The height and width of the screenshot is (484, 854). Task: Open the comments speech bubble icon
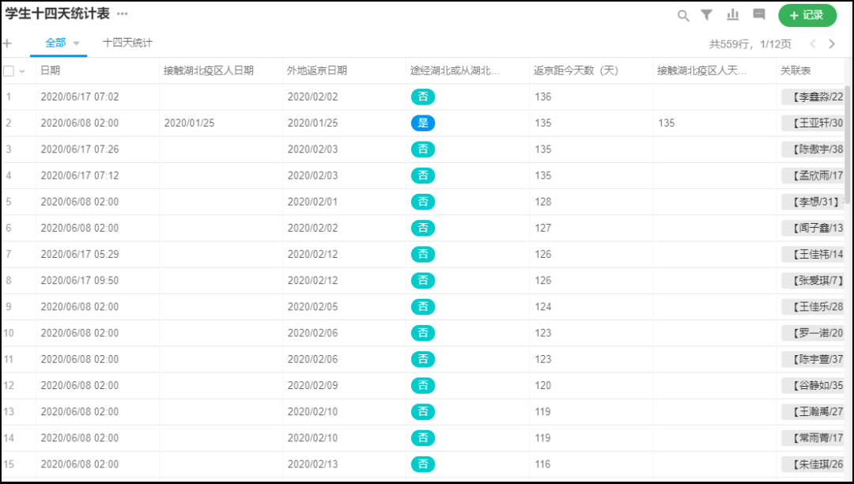pos(759,15)
